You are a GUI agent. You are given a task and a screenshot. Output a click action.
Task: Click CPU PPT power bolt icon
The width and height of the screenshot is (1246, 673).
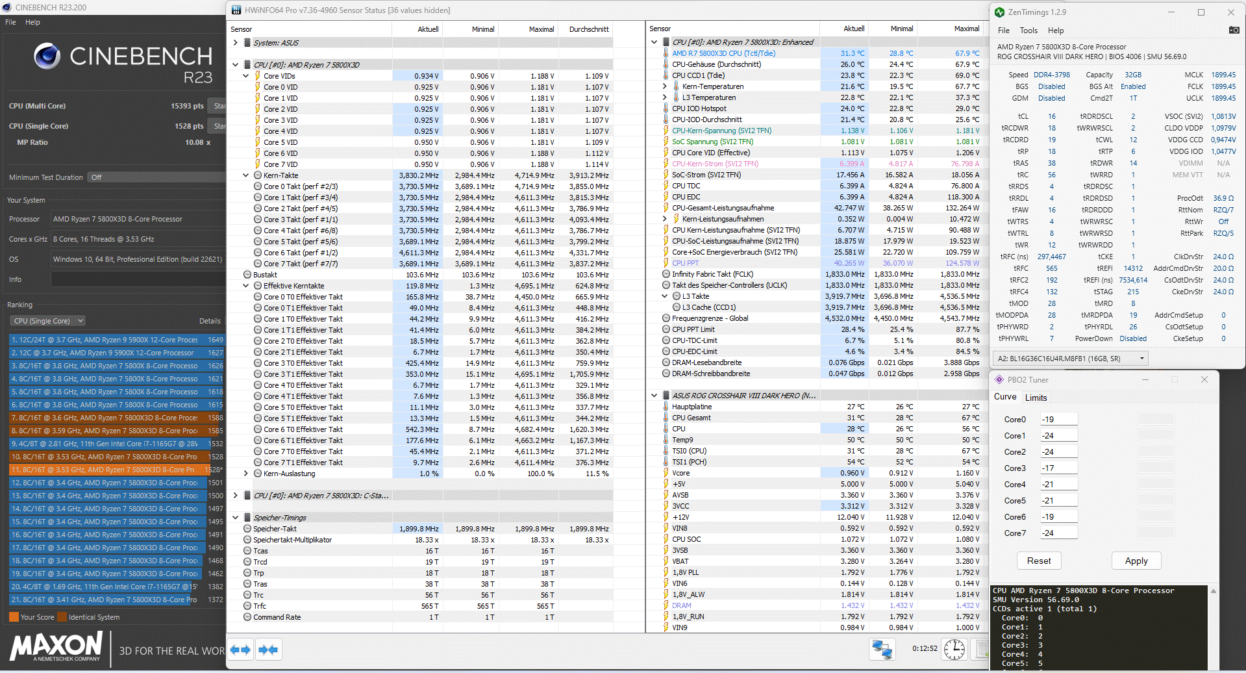tap(666, 263)
